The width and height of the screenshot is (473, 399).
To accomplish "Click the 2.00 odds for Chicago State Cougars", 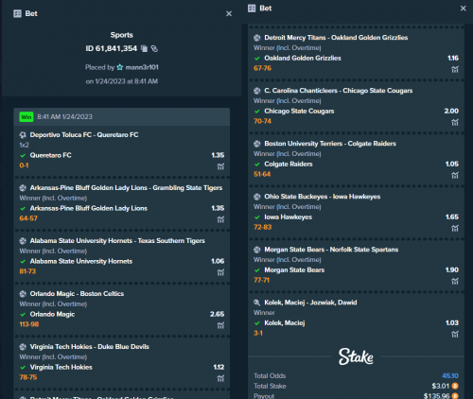I will [451, 111].
